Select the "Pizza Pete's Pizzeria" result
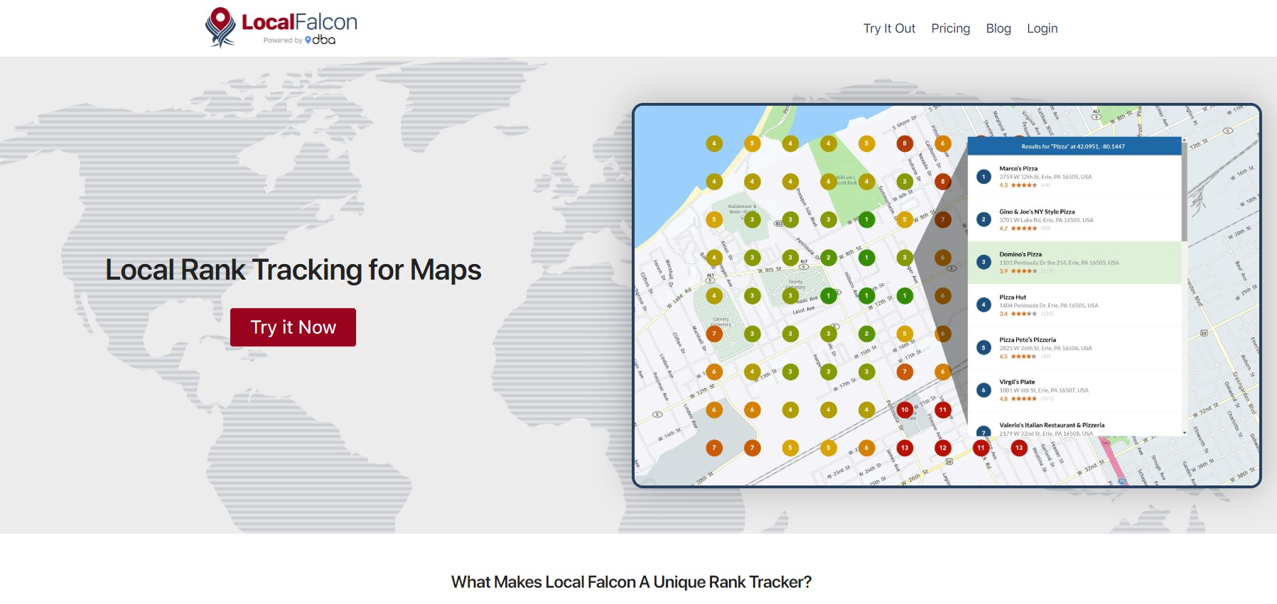Viewport: 1277px width, 604px height. tap(1074, 348)
